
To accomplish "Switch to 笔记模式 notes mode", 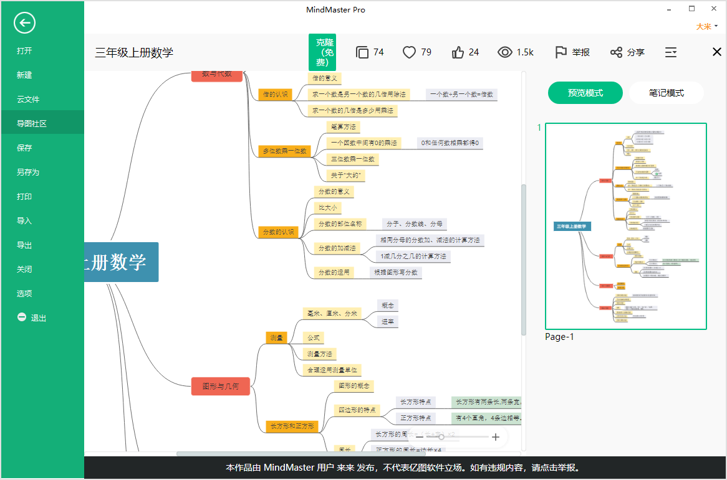I will pos(667,93).
